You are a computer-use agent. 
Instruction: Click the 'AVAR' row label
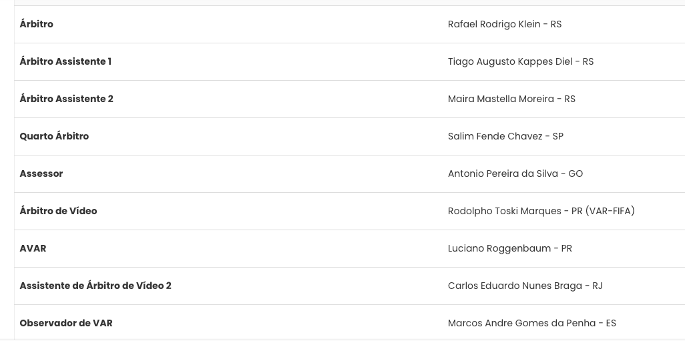[x=33, y=248]
